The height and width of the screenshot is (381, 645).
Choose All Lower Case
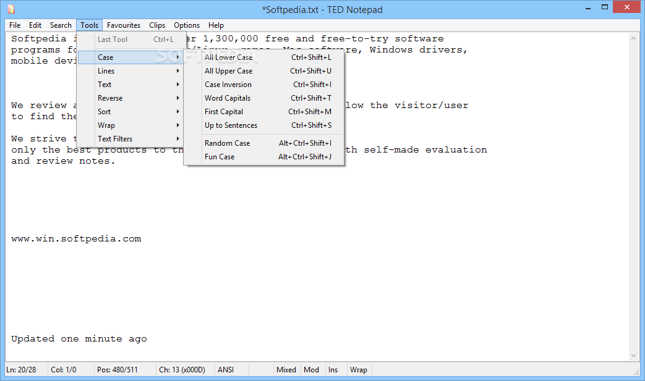(x=263, y=57)
